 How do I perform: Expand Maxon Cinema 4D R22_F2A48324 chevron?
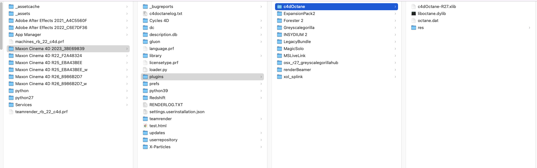[x=127, y=55]
